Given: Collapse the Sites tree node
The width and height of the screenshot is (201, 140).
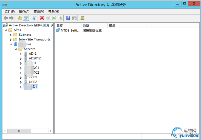Looking at the screenshot, I should (x=6, y=30).
